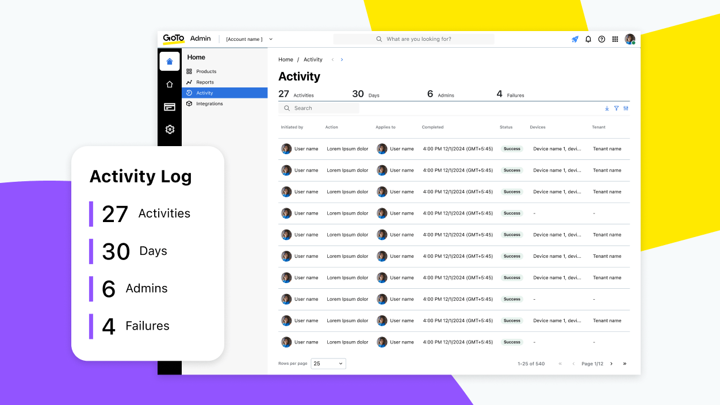Click Home in the breadcrumb
The image size is (720, 405).
pos(286,59)
